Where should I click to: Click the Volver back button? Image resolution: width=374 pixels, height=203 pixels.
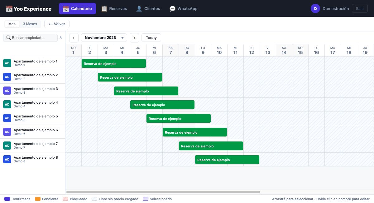coord(57,24)
